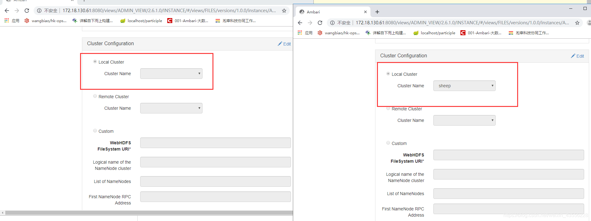
Task: Open Remote Cluster Name dropdown in right window
Action: click(465, 120)
